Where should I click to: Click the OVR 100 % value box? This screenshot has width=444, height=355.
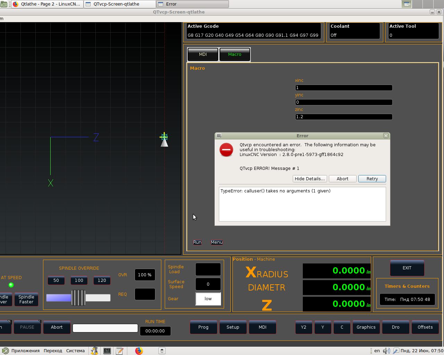pyautogui.click(x=145, y=275)
